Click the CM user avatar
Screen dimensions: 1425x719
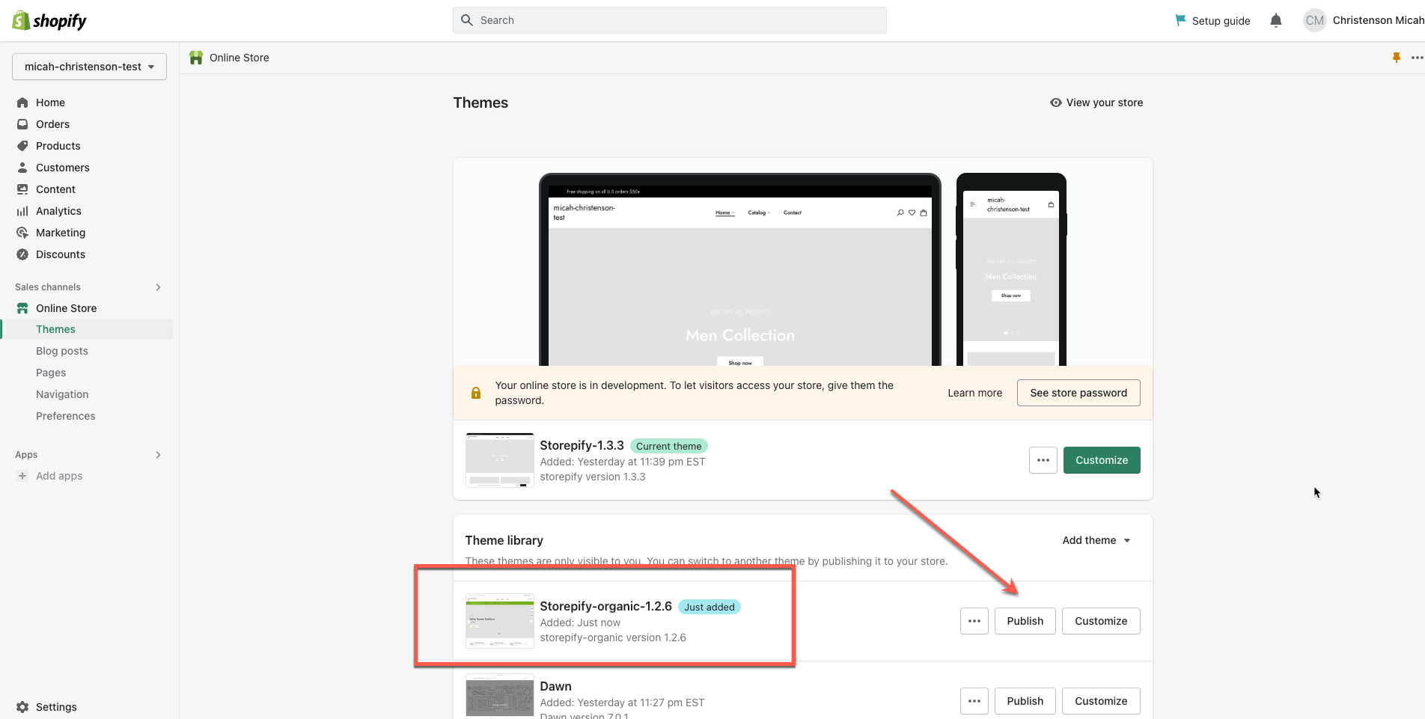click(x=1314, y=20)
